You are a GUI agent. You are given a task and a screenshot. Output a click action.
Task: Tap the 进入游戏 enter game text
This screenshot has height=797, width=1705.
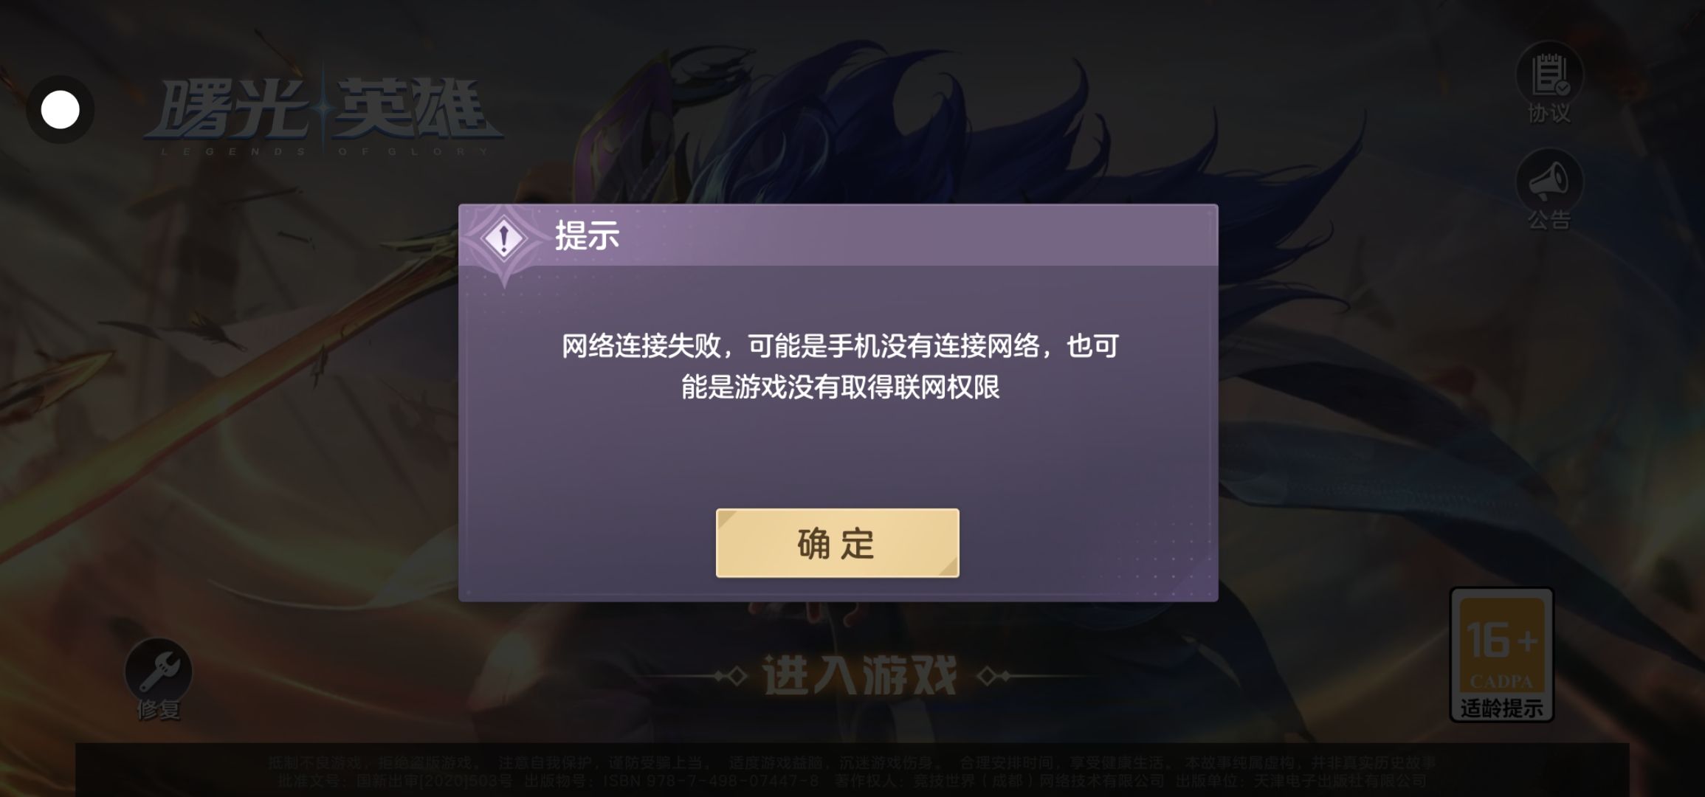click(x=860, y=675)
